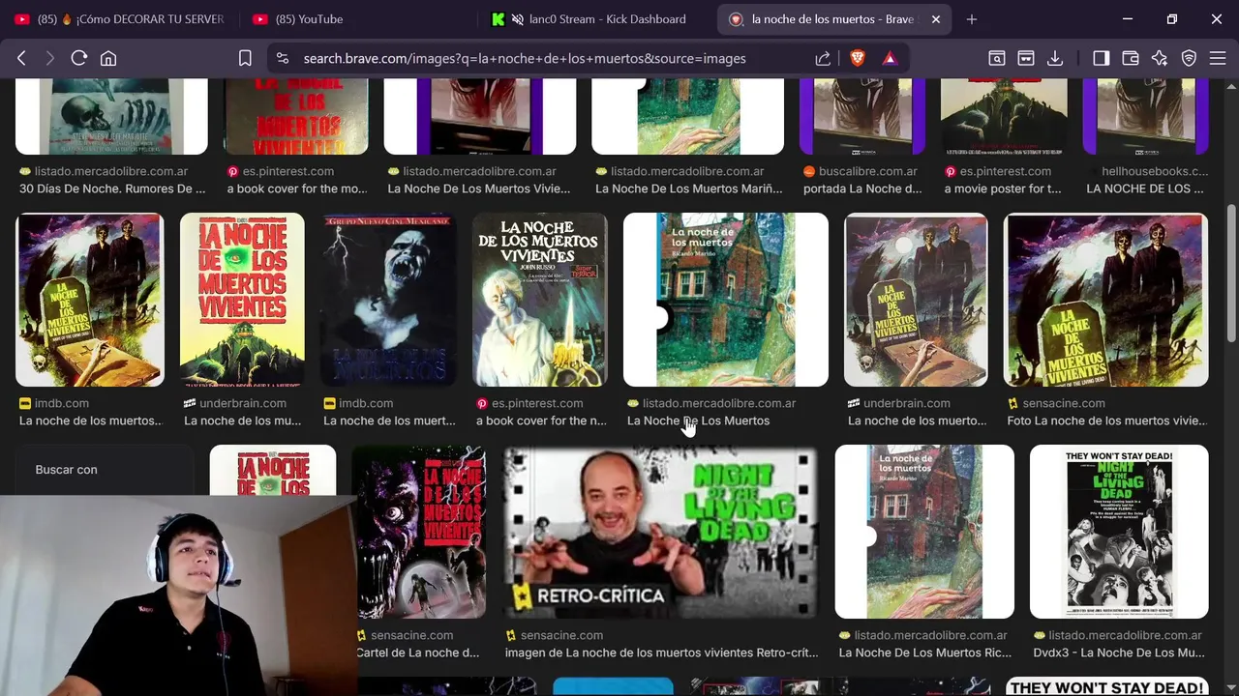Close the 'la noche de los muertos' tab
Viewport: 1239px width, 696px height.
click(x=936, y=19)
